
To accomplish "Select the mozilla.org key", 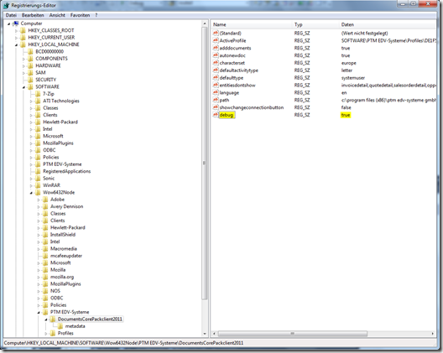I will pos(62,277).
